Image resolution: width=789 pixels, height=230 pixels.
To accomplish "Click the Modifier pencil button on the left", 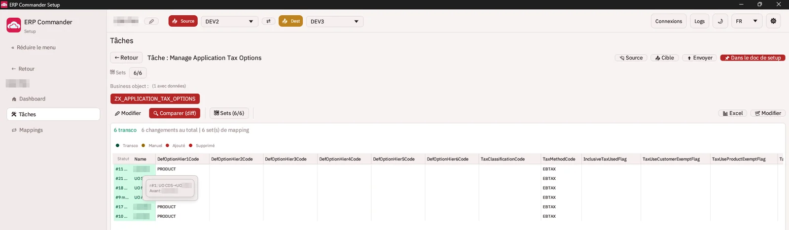I will pyautogui.click(x=128, y=113).
